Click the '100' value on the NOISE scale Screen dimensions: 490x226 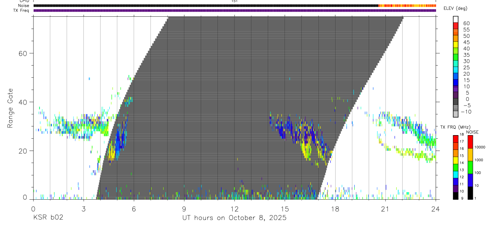click(x=478, y=173)
